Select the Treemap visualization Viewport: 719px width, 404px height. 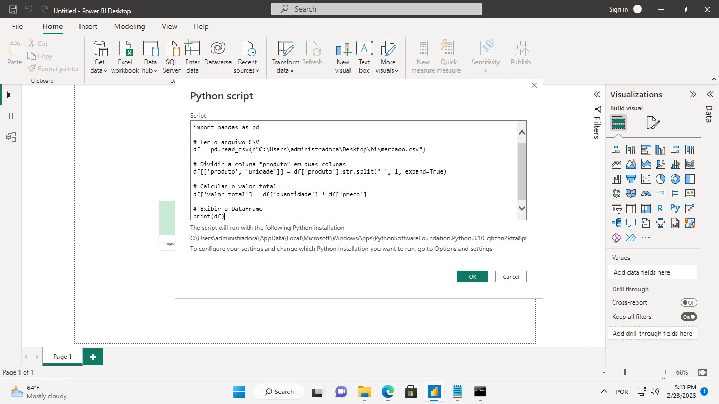coord(690,179)
